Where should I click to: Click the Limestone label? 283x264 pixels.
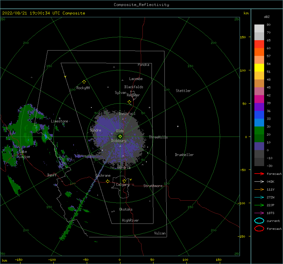[x=59, y=121]
